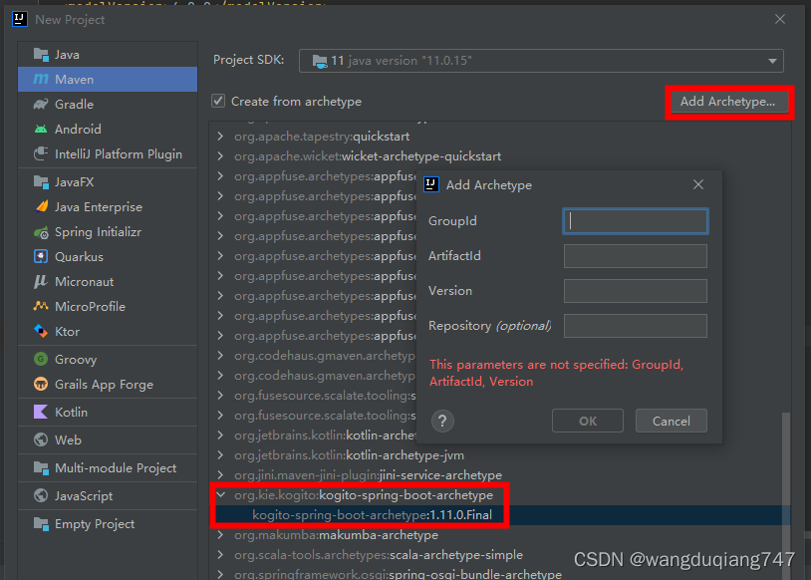Screen dimensions: 811x580
Task: Select org.makumba:makumba-archetype row text
Action: click(x=336, y=534)
